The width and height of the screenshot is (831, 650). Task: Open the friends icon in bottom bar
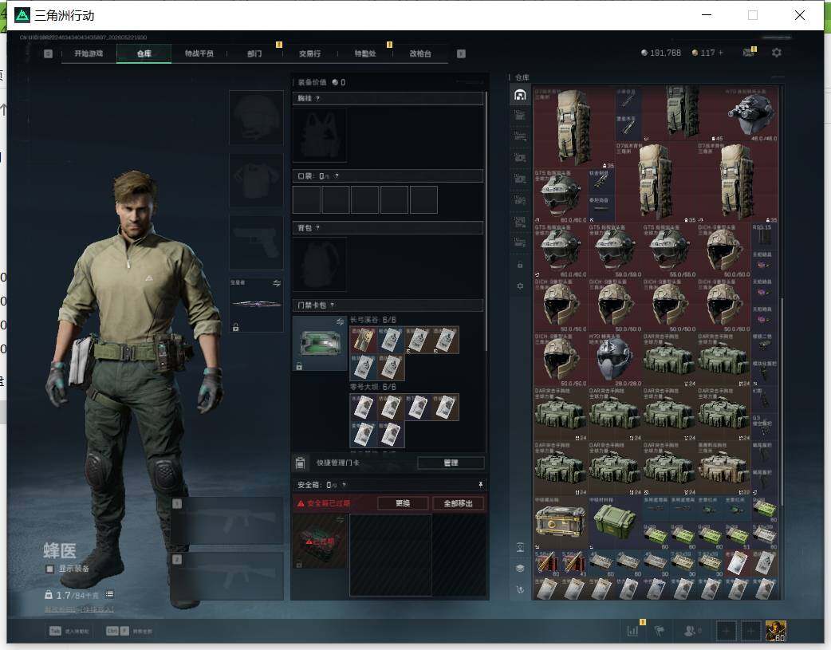pos(690,631)
